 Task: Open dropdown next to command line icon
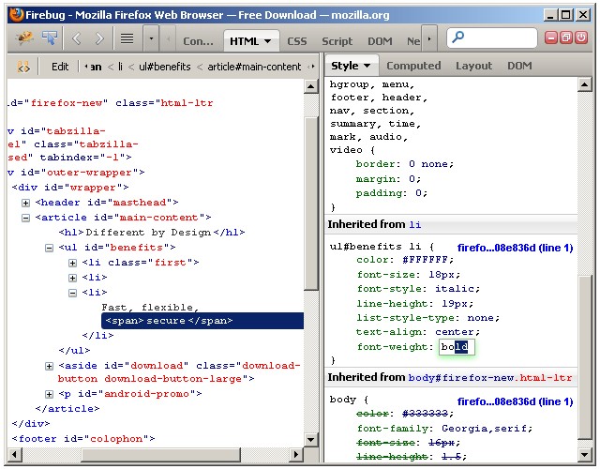pyautogui.click(x=152, y=38)
